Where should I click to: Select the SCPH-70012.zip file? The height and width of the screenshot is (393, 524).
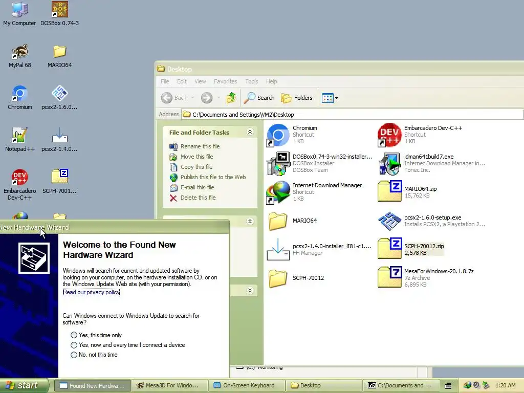tap(411, 249)
